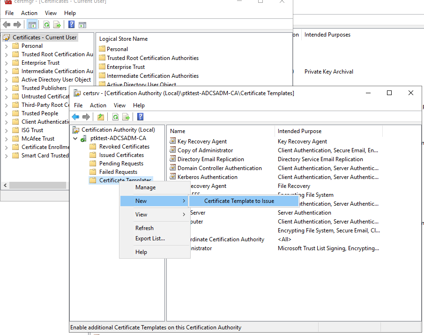The width and height of the screenshot is (424, 335).
Task: Expand Smart Card Trusted Roots tree node
Action: click(7, 156)
